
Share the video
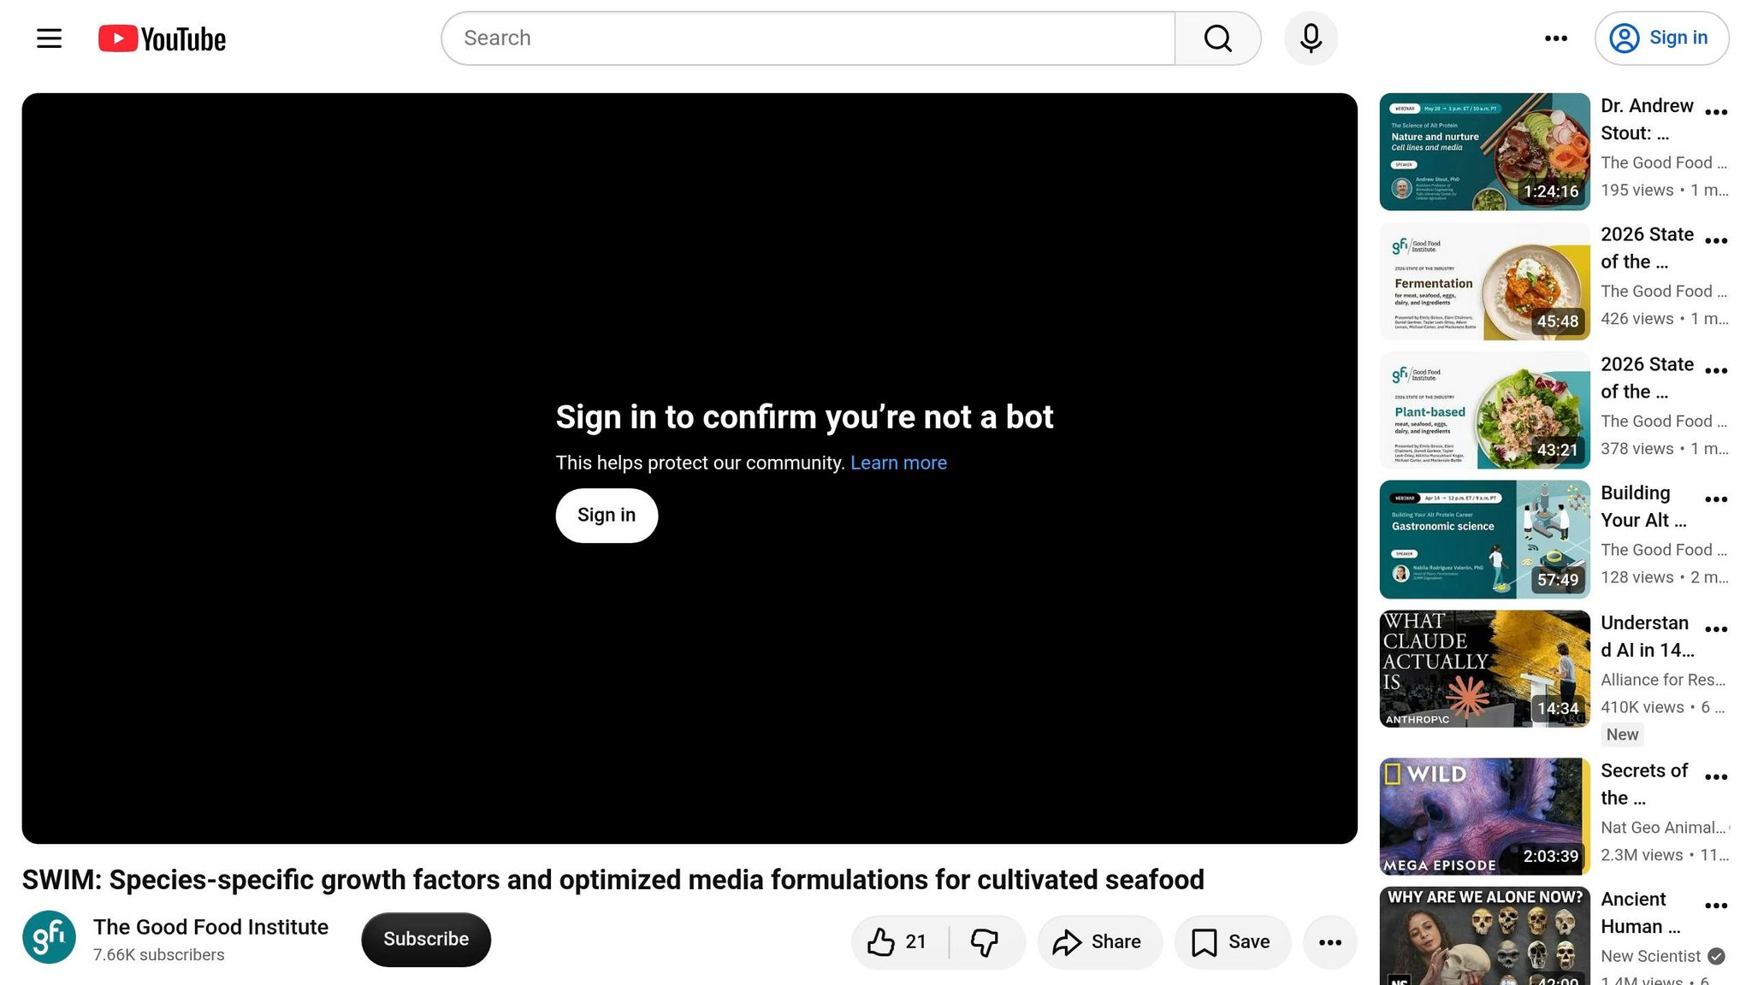pyautogui.click(x=1099, y=942)
